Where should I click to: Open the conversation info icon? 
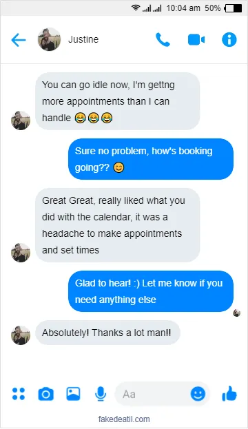click(229, 40)
